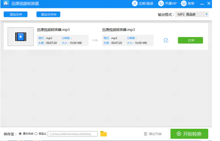This screenshot has width=220, height=141.
Task: Click the green 打开 button
Action: point(190,41)
